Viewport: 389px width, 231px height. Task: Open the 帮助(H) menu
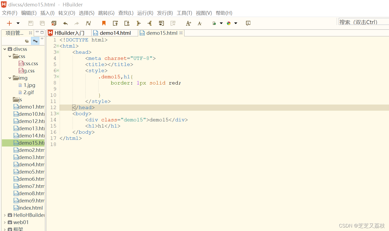(224, 13)
